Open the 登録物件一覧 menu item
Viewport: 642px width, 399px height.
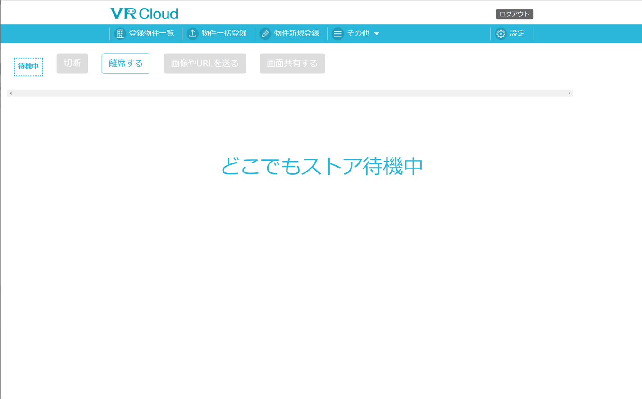151,33
